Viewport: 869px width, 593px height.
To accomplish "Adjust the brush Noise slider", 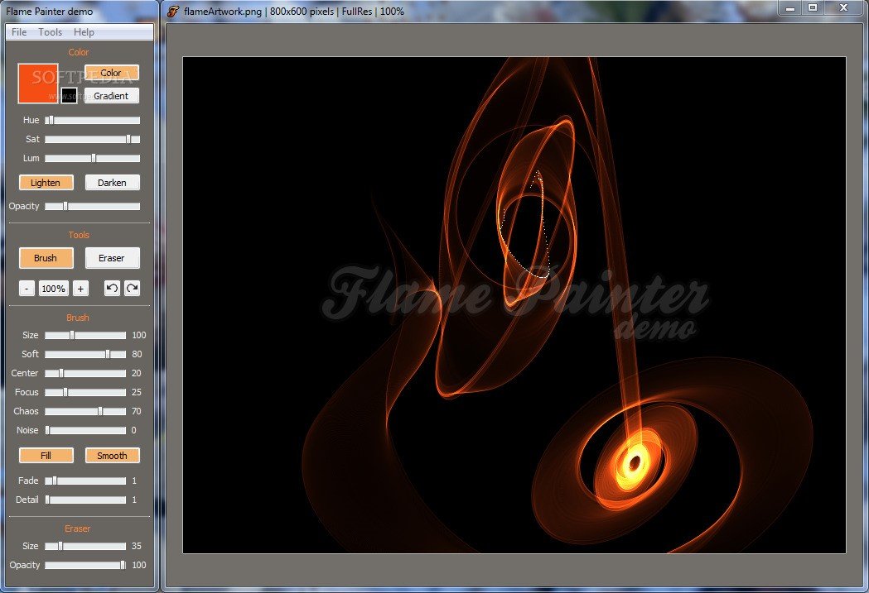I will (85, 430).
